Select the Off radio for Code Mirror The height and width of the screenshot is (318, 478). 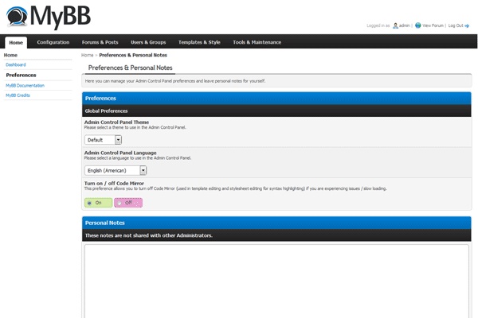tap(119, 203)
